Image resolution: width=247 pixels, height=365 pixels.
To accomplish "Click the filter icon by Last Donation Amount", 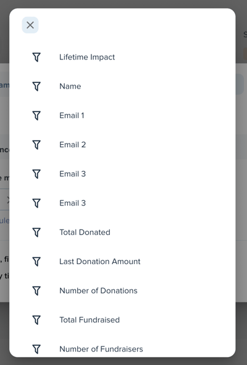I will click(x=36, y=262).
